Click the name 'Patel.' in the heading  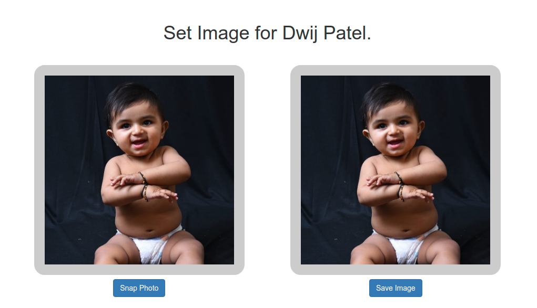(x=347, y=33)
